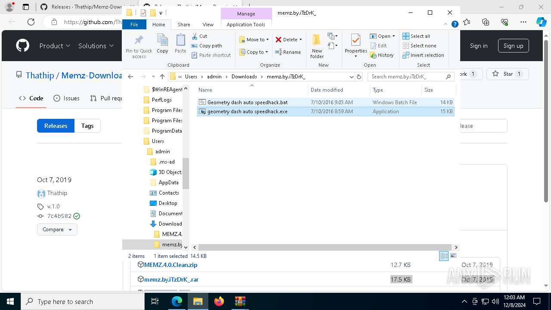Open the GitHub logo home link
This screenshot has height=310, width=551.
point(22,46)
